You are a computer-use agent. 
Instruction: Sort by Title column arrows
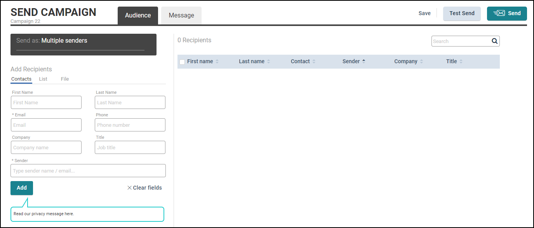point(461,61)
